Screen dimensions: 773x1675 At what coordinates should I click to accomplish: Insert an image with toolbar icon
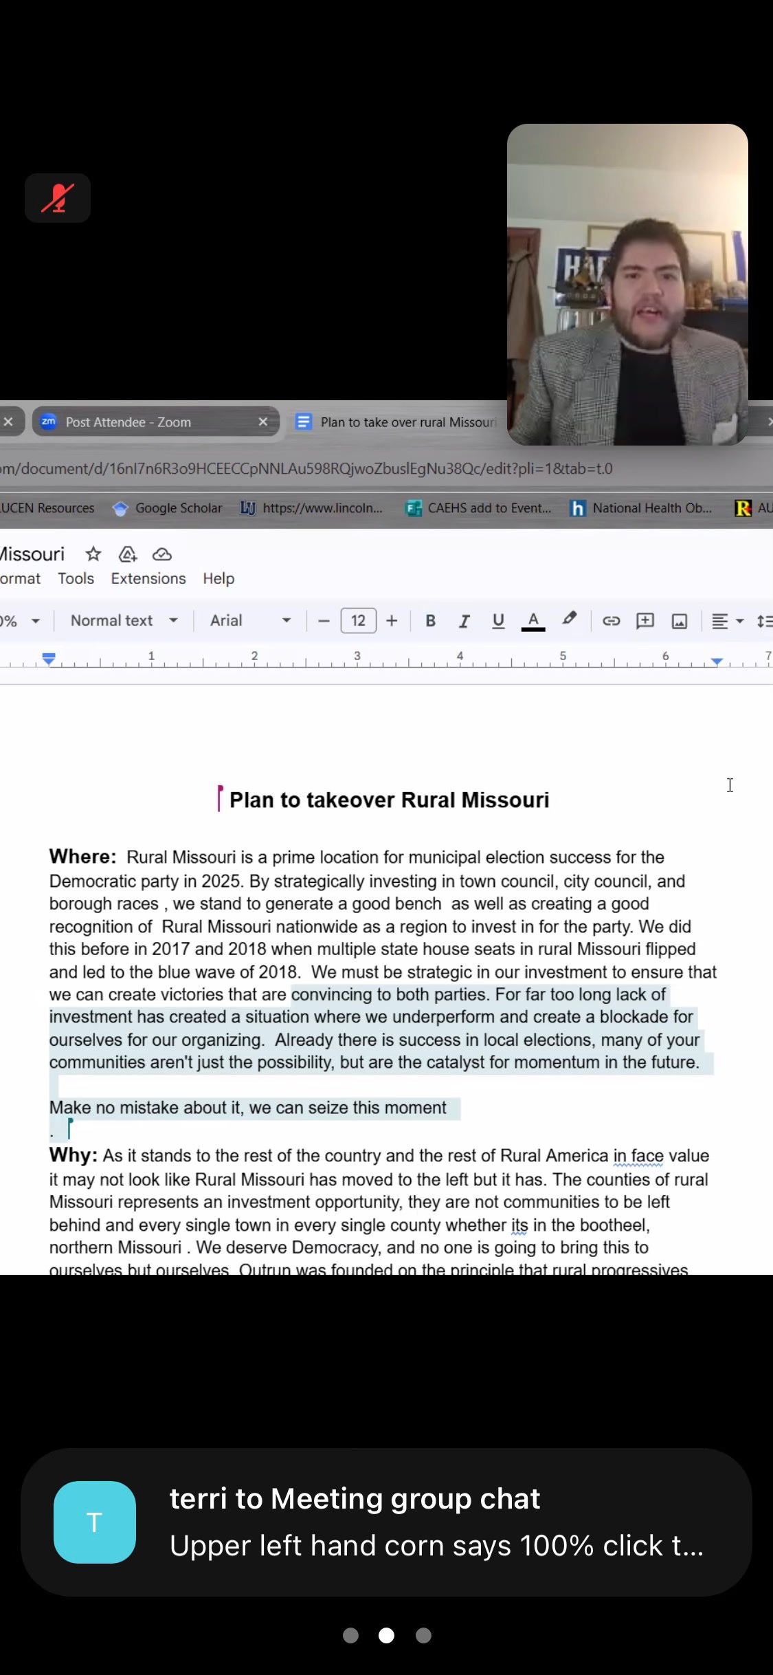click(680, 622)
